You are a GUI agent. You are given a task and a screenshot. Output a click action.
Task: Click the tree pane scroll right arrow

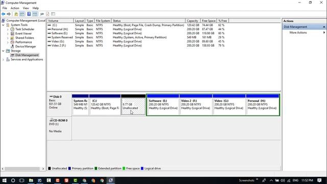(x=43, y=169)
